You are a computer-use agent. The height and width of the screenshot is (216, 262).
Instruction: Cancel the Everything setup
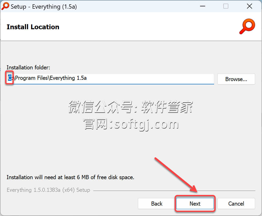point(236,204)
